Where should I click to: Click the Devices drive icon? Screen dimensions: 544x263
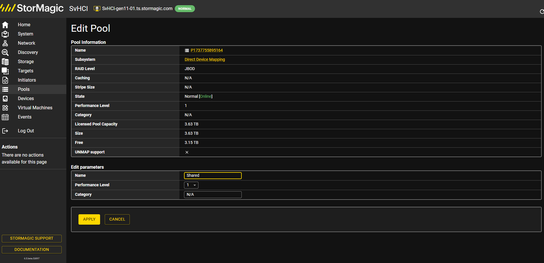tap(5, 99)
